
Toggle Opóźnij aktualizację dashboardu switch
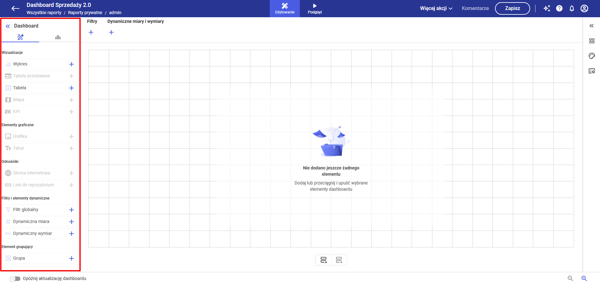pyautogui.click(x=15, y=279)
